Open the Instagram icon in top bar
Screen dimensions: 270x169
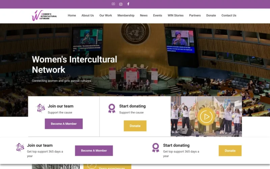[x=121, y=4]
